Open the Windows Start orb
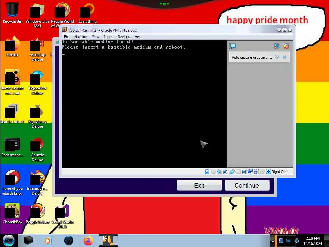 tap(9, 241)
